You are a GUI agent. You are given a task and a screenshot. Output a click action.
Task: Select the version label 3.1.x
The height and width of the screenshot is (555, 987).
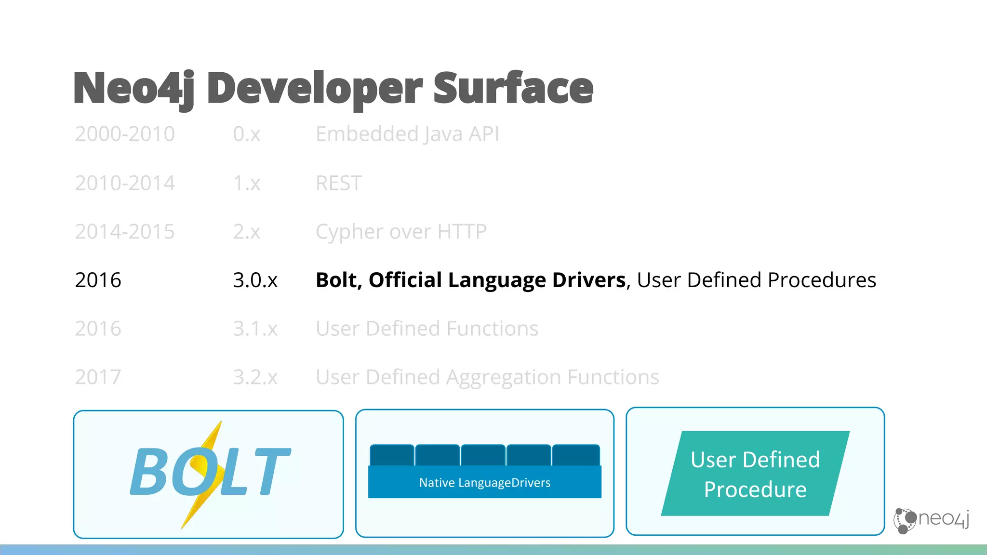click(x=255, y=329)
